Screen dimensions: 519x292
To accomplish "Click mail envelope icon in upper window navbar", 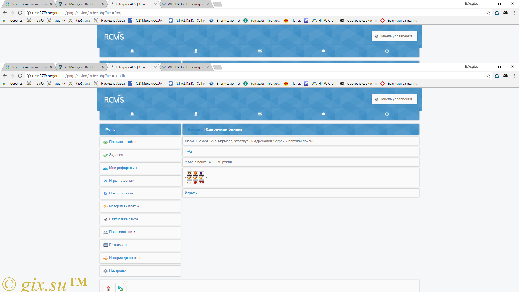I will pyautogui.click(x=260, y=51).
